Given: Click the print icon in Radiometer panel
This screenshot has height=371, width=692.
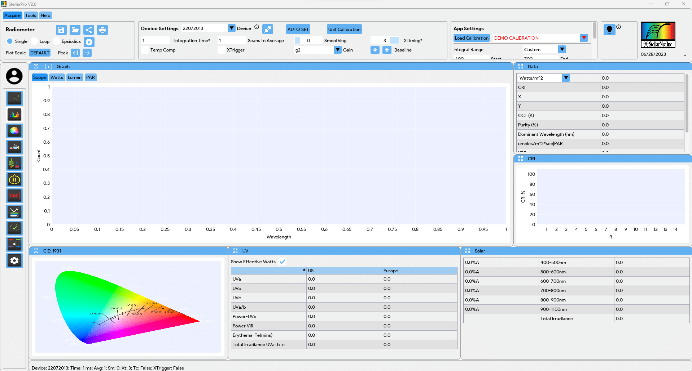Looking at the screenshot, I should pos(102,30).
